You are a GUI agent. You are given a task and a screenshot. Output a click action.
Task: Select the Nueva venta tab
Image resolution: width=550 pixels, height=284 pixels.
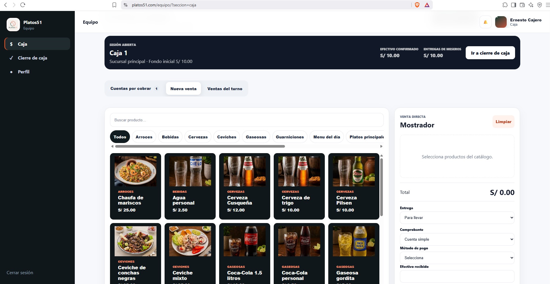[x=183, y=88]
